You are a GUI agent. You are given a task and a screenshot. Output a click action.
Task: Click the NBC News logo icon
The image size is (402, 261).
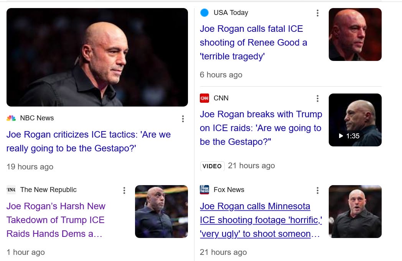click(x=11, y=118)
